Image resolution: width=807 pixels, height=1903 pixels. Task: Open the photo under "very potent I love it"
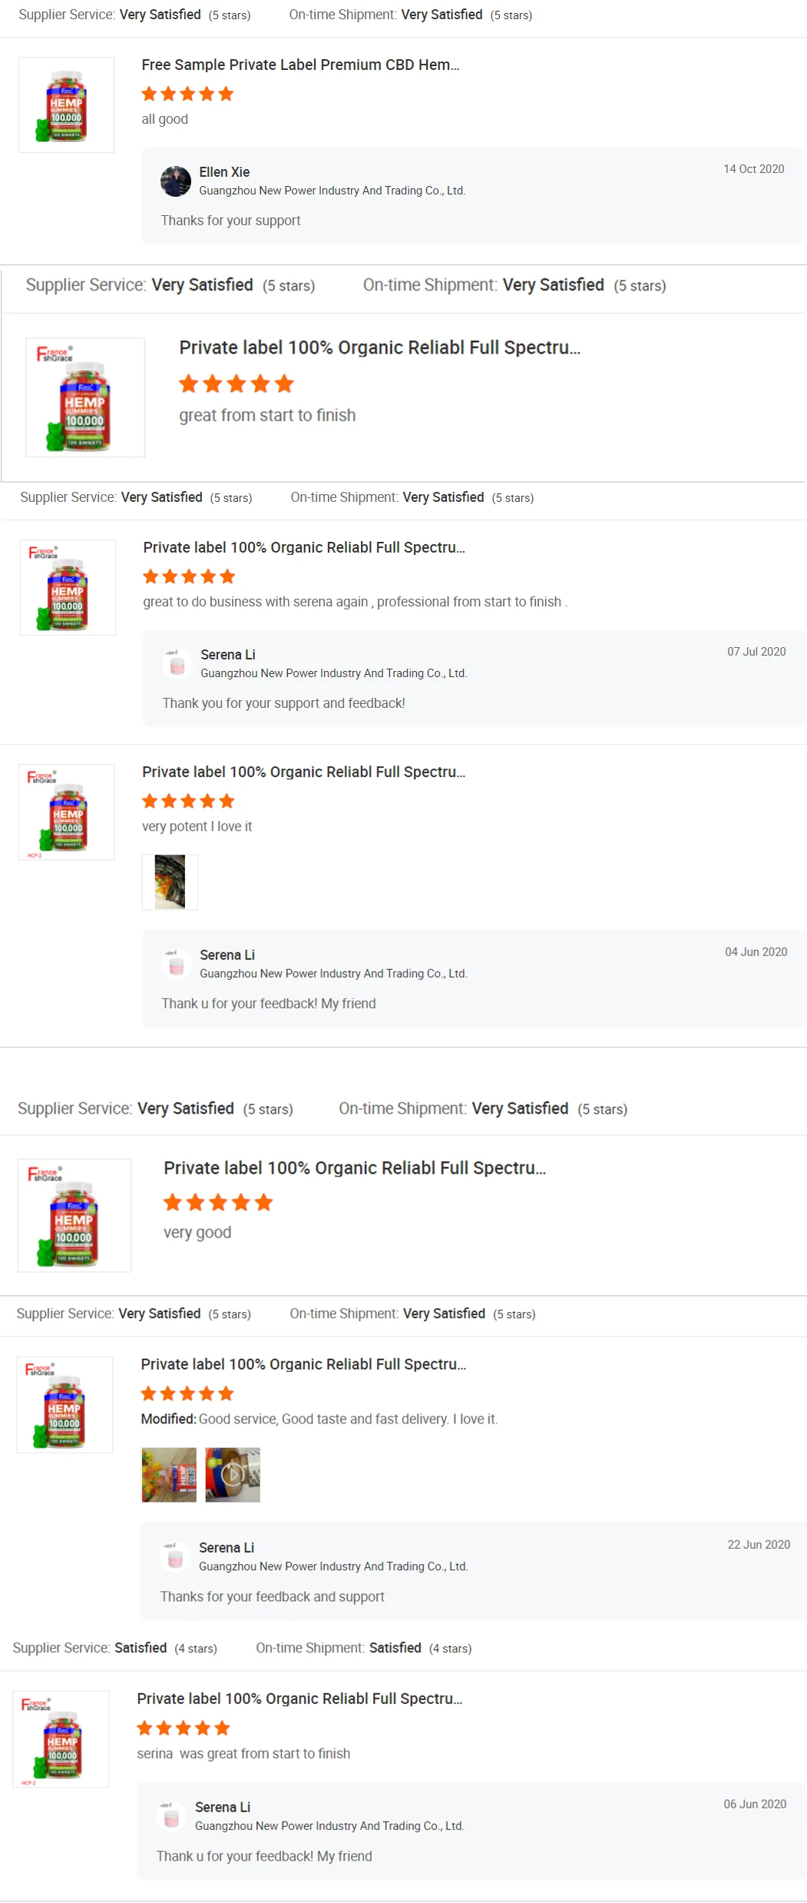[170, 882]
